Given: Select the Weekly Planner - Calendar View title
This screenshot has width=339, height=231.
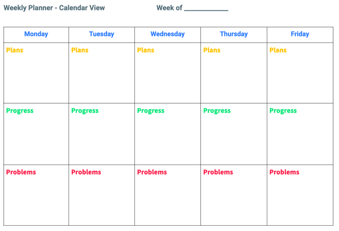Looking at the screenshot, I should [54, 8].
